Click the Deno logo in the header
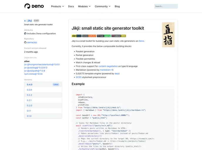Image resolution: width=202 pixels, height=150 pixels. click(x=34, y=6)
